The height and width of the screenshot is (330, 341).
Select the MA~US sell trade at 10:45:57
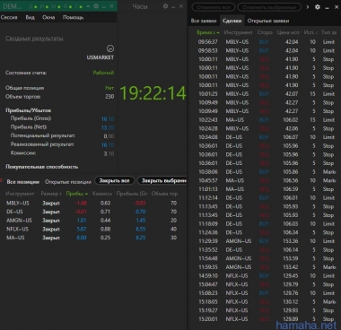265,180
